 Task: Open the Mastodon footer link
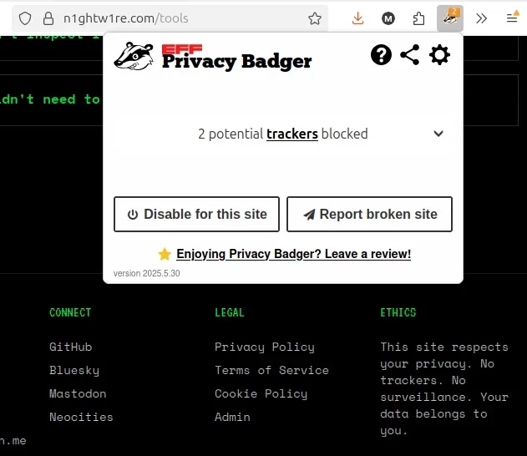pos(78,393)
